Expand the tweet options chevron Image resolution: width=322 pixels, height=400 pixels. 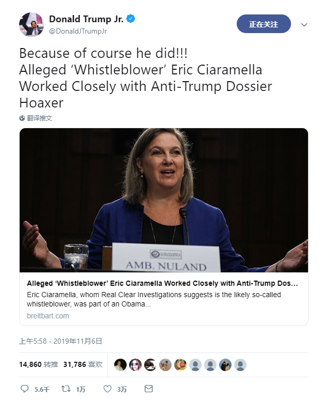(x=304, y=24)
